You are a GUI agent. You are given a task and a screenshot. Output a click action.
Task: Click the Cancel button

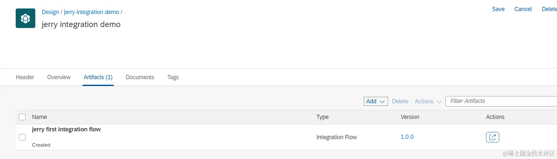(523, 9)
